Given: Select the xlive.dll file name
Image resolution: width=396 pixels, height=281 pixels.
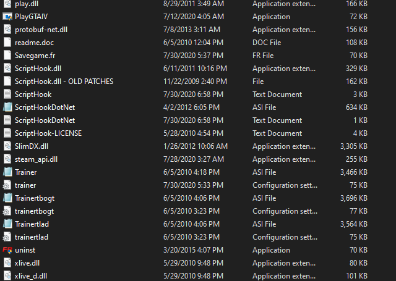Looking at the screenshot, I should (27, 263).
